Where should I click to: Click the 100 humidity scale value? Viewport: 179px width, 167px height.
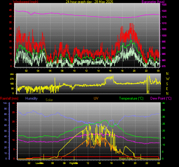pyautogui.click(x=5, y=103)
